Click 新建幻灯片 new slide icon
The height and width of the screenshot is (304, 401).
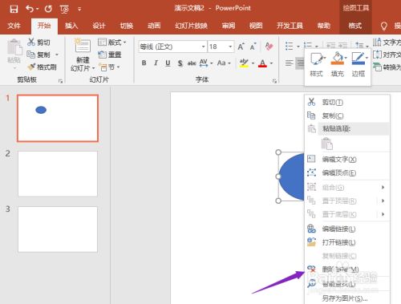point(83,46)
